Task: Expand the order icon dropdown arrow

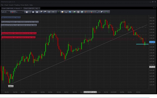Action: pos(94,12)
